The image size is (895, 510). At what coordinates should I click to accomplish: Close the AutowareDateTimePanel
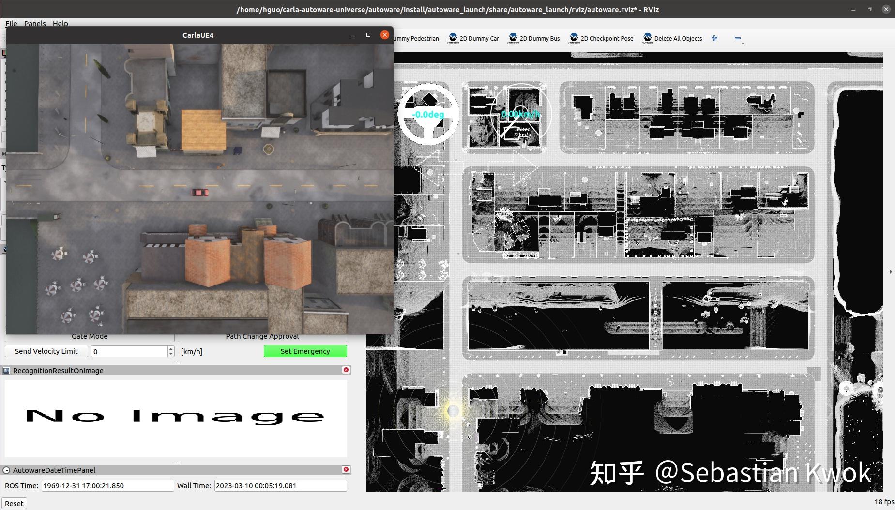(x=346, y=469)
